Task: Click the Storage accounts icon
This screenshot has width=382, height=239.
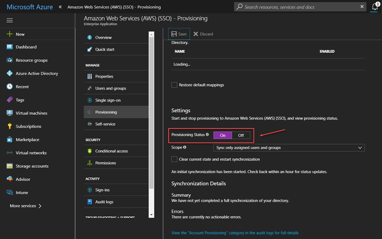Action: [9, 166]
